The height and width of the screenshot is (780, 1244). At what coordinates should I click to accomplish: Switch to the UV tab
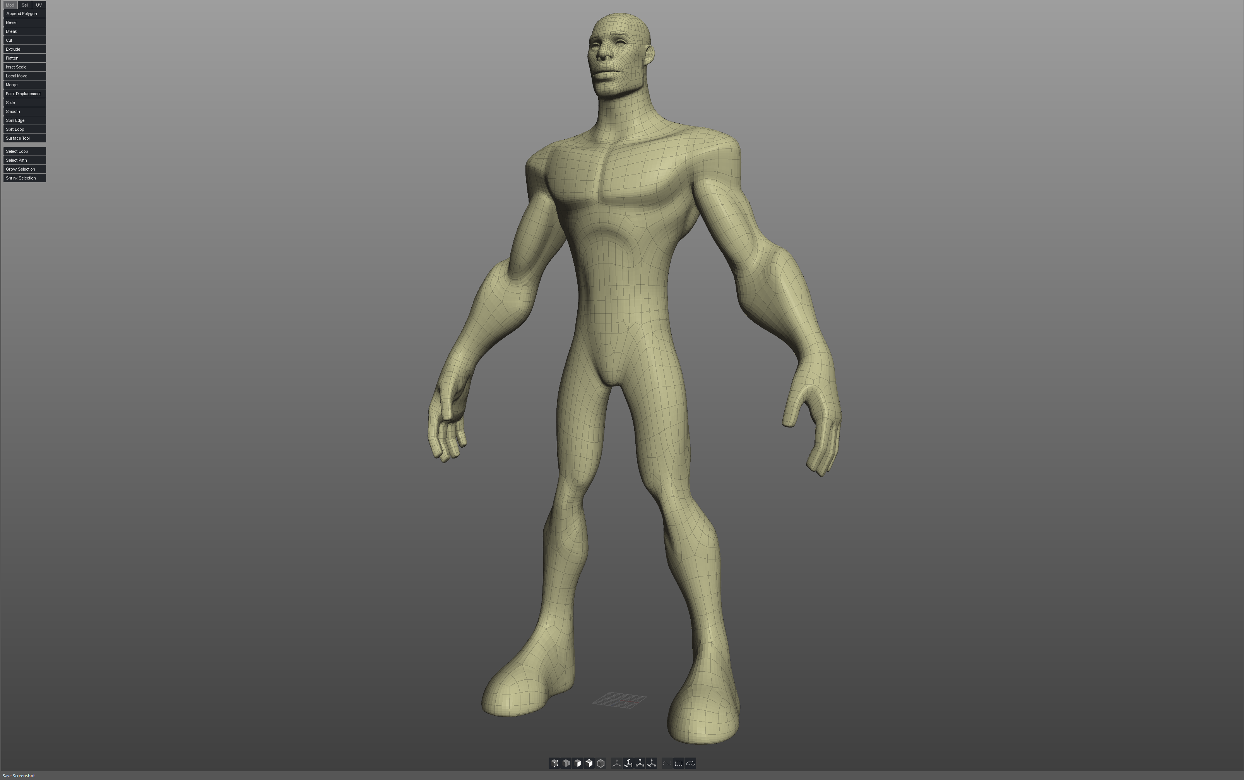point(39,5)
